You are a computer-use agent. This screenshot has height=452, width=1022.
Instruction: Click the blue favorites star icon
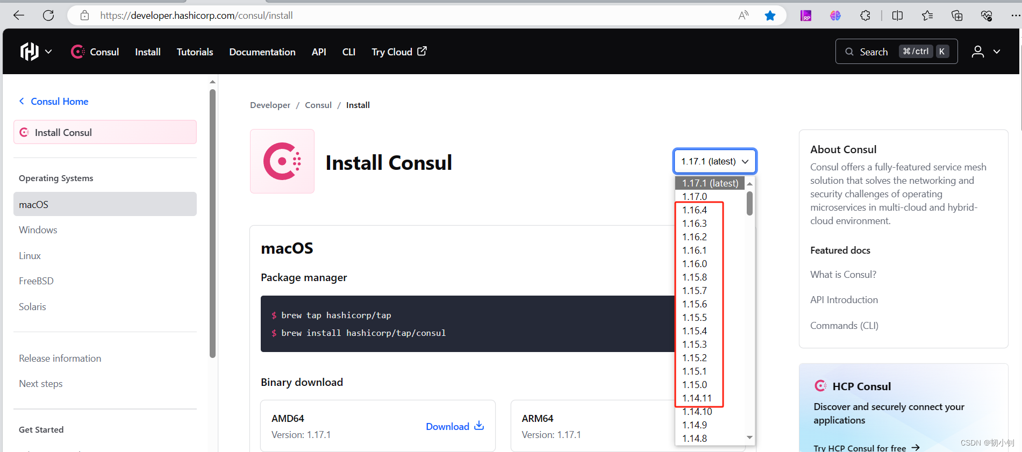click(x=770, y=16)
